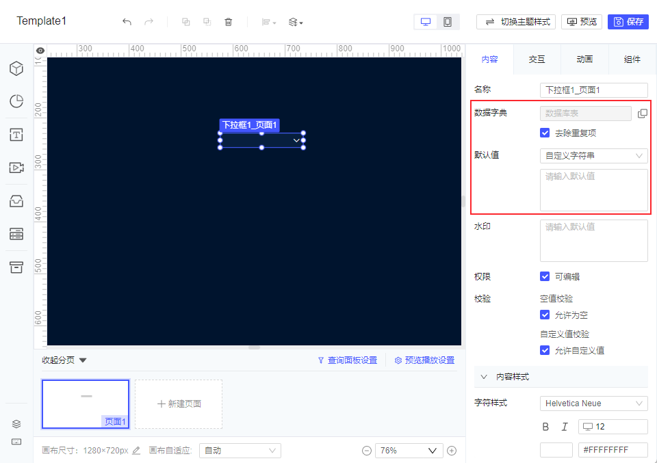This screenshot has width=657, height=463.
Task: Open the 76% zoom dropdown
Action: tap(409, 451)
